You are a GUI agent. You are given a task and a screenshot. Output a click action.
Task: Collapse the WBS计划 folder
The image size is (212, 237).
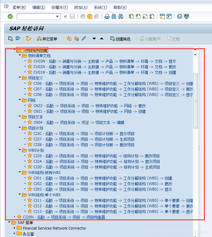pos(20,150)
